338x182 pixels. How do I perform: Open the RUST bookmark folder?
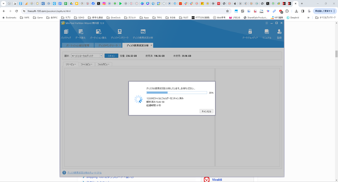[x=184, y=18]
